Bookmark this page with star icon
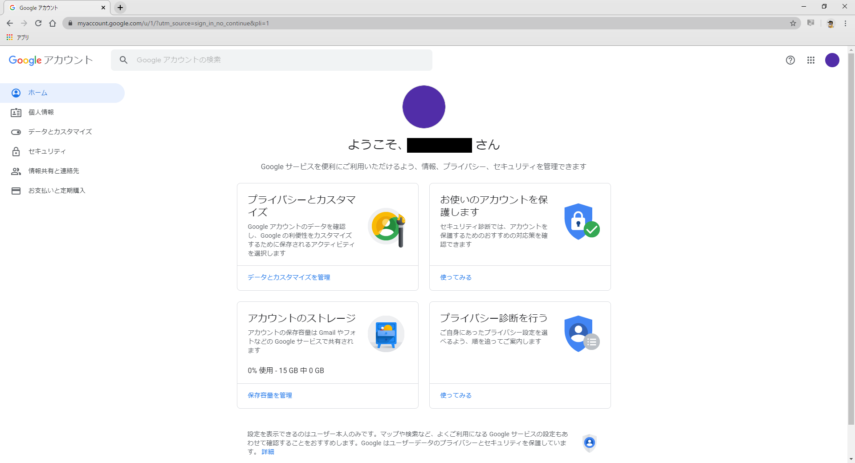This screenshot has width=855, height=463. [x=793, y=23]
